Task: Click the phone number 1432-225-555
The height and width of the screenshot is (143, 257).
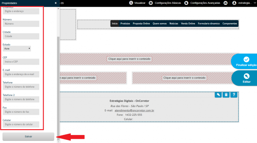Action: 134,115
